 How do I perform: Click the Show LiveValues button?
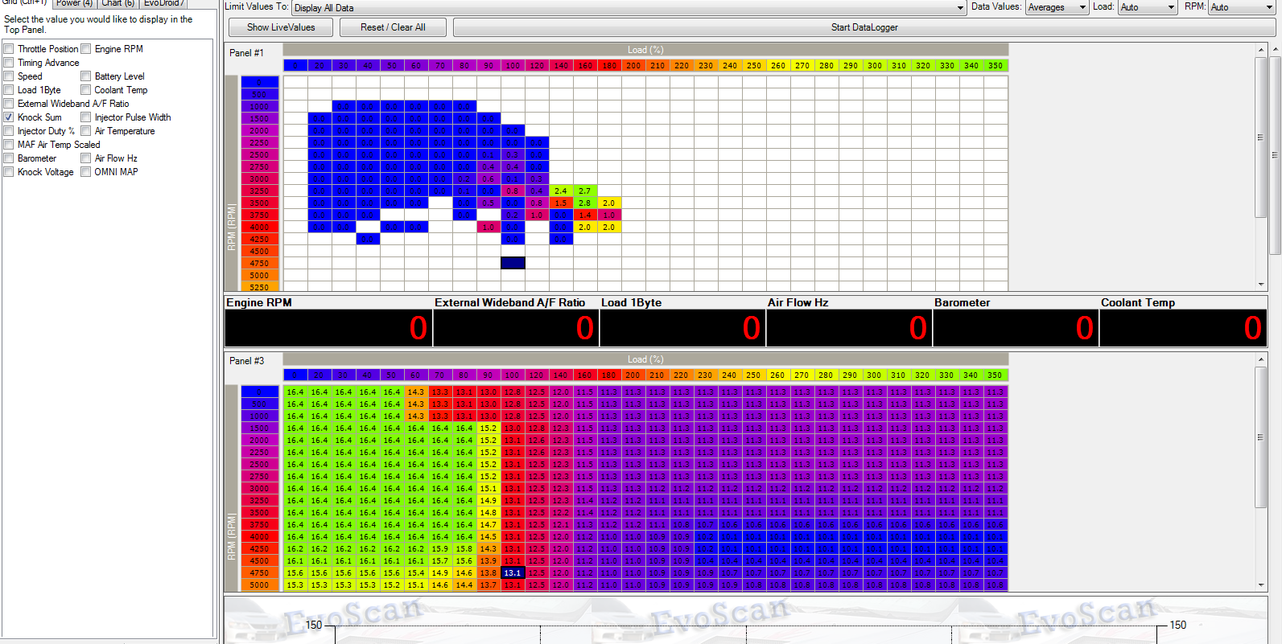(280, 27)
